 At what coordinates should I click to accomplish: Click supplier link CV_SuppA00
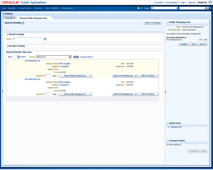[64, 66]
